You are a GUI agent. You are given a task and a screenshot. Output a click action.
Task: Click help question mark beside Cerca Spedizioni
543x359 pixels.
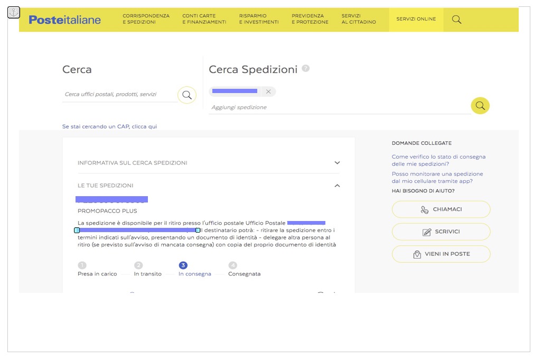pos(305,68)
